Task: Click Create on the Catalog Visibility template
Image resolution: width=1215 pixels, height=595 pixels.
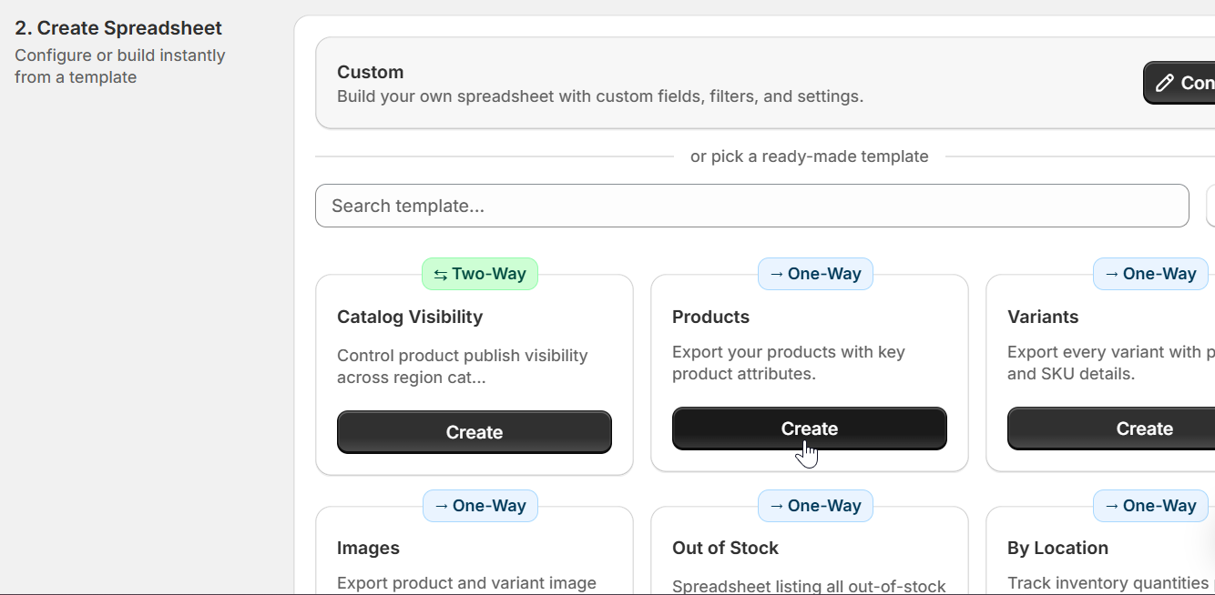Action: [x=474, y=432]
